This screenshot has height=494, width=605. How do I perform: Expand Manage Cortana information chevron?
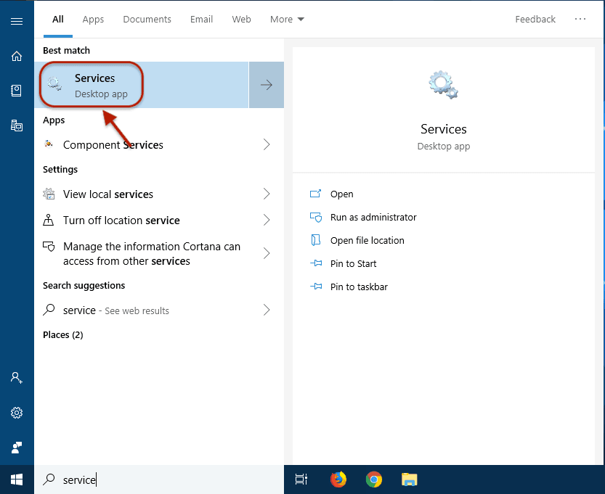point(267,253)
